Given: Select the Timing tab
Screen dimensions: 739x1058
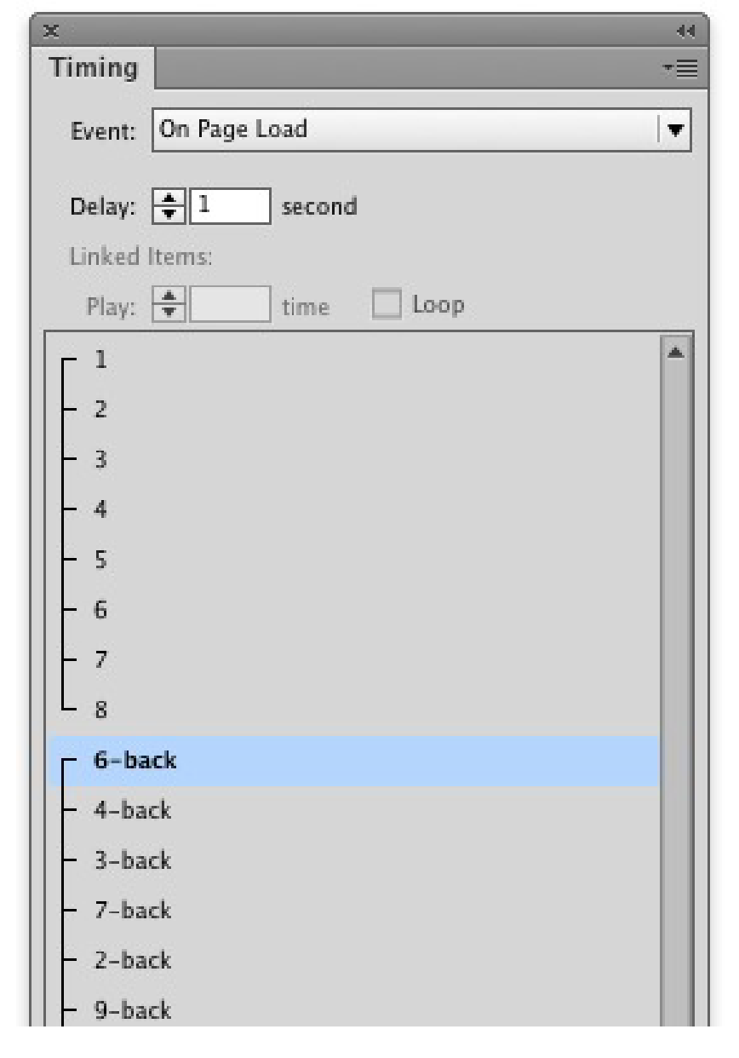Looking at the screenshot, I should pos(93,67).
